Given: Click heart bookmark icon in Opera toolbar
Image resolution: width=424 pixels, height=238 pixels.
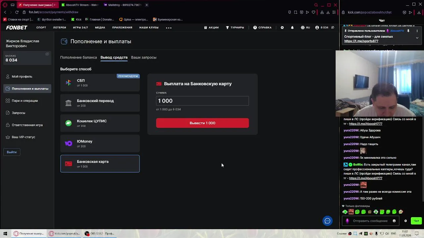Looking at the screenshot, I should pos(313,12).
